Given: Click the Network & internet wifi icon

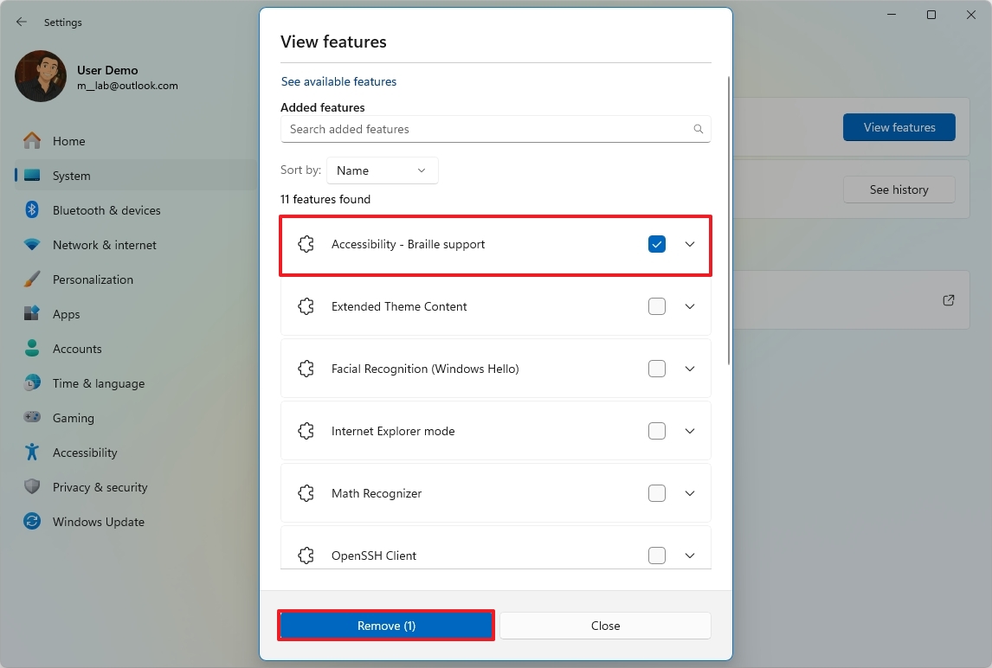Looking at the screenshot, I should coord(32,245).
